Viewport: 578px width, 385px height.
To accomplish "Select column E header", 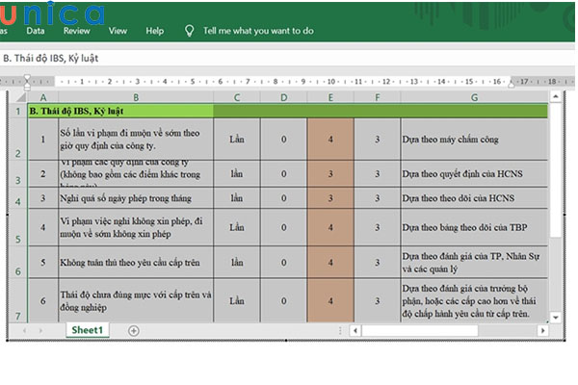I will [x=330, y=97].
